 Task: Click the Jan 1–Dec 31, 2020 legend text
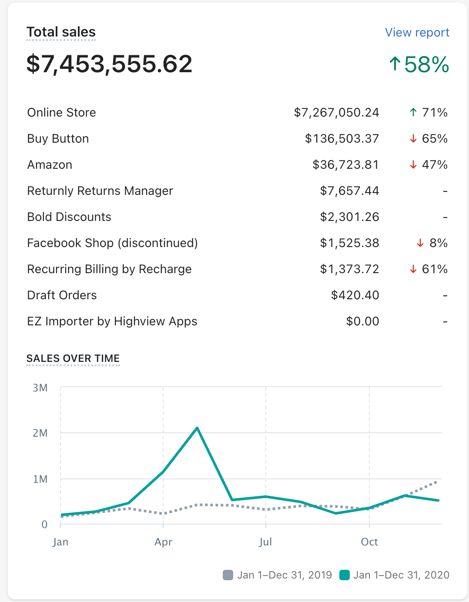point(401,575)
